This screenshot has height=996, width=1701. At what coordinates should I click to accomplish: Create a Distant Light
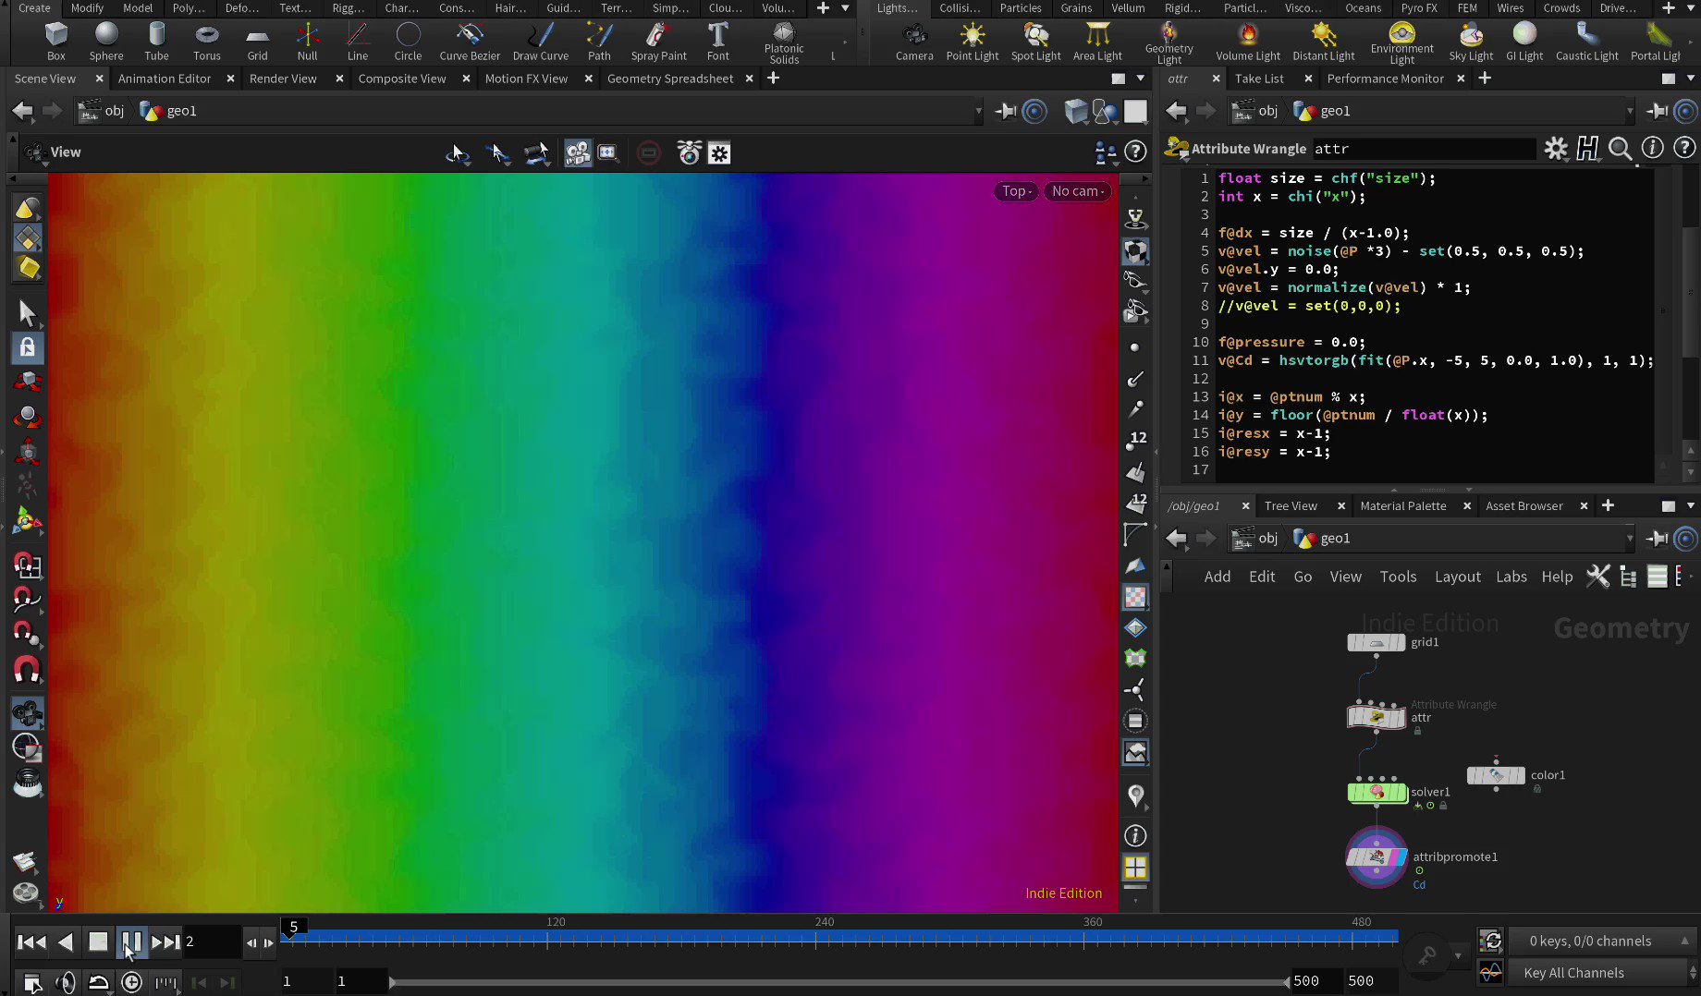(x=1324, y=42)
